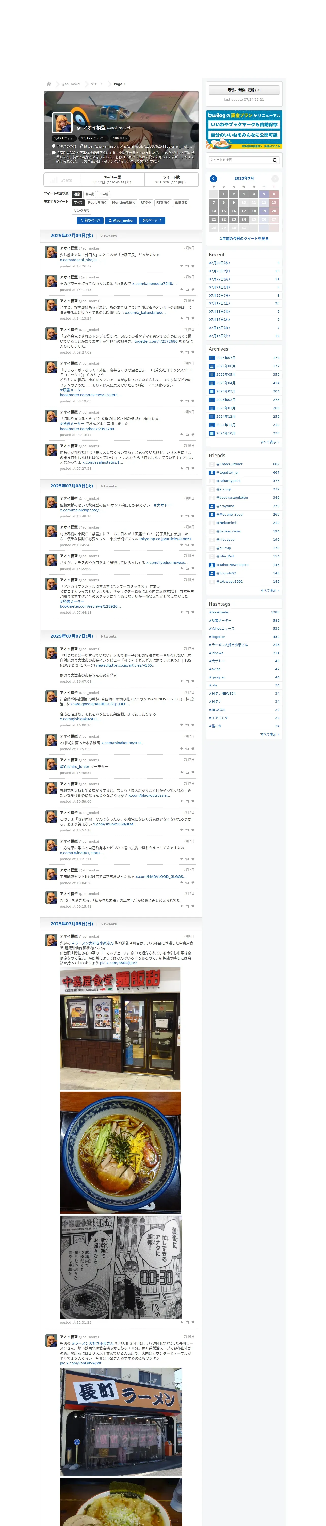Show previous month in calendar
The height and width of the screenshot is (1526, 326).
pyautogui.click(x=214, y=178)
